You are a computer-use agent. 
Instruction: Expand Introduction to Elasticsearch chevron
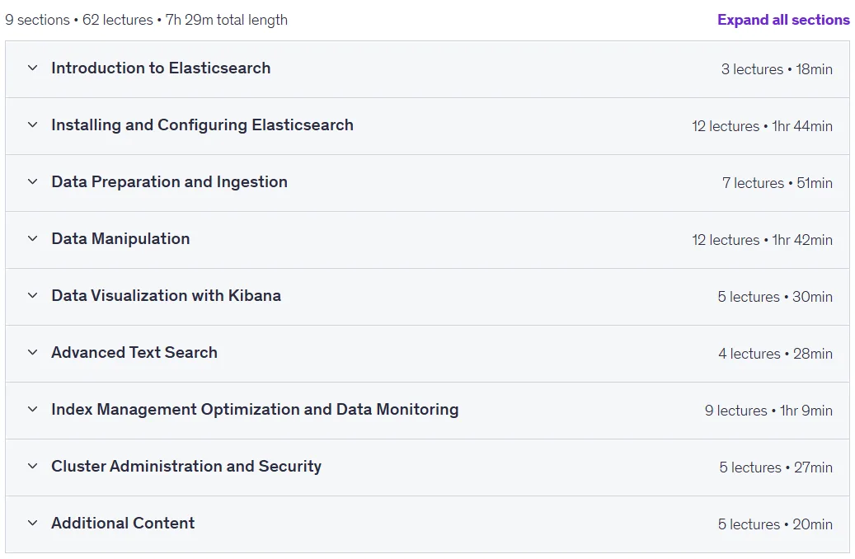33,68
